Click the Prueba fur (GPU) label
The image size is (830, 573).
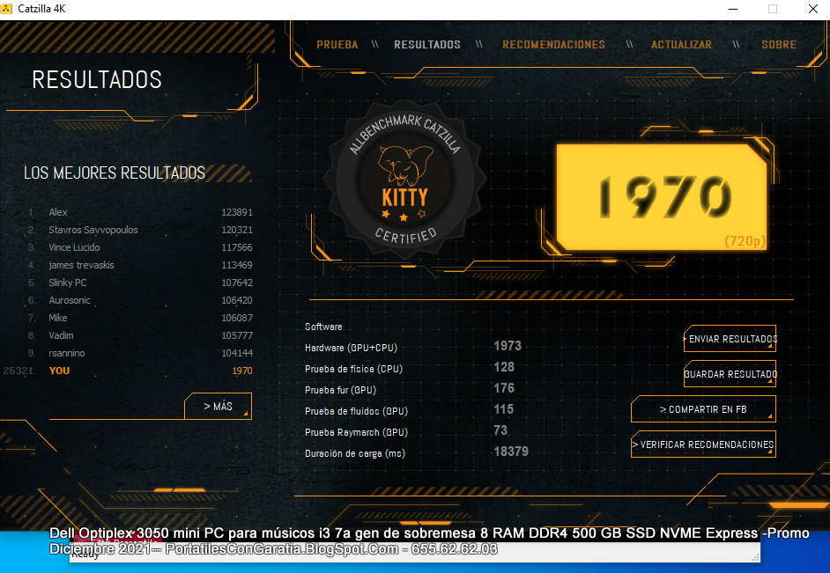point(340,390)
